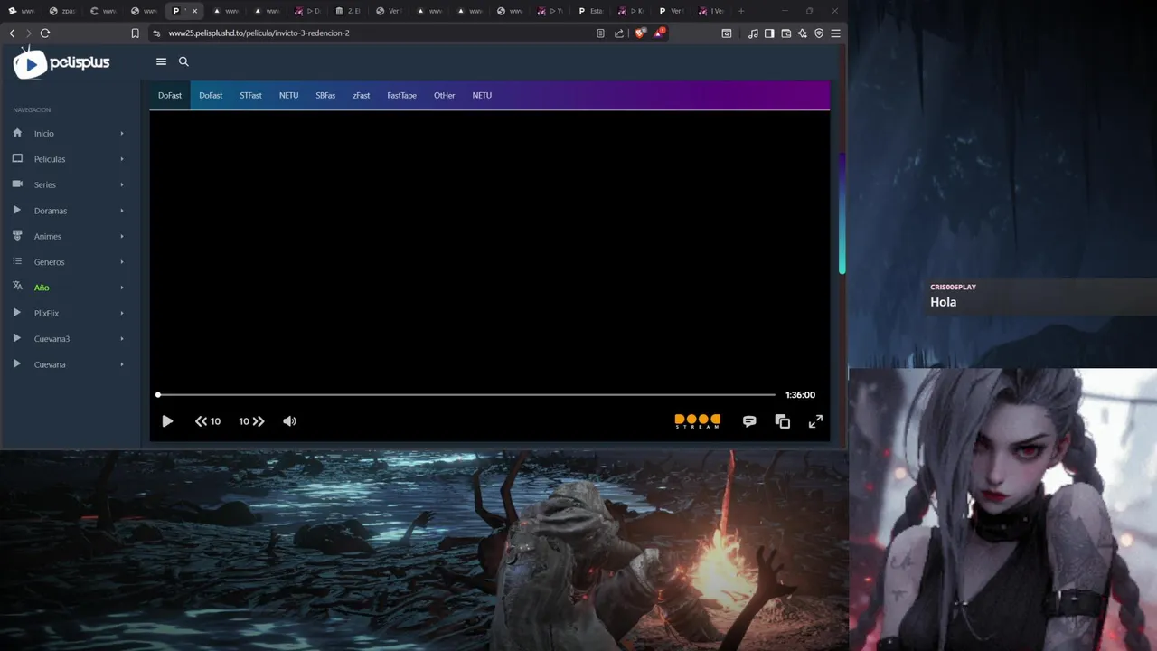Open the player subtitles speech-bubble icon
Viewport: 1157px width, 651px height.
pos(749,421)
